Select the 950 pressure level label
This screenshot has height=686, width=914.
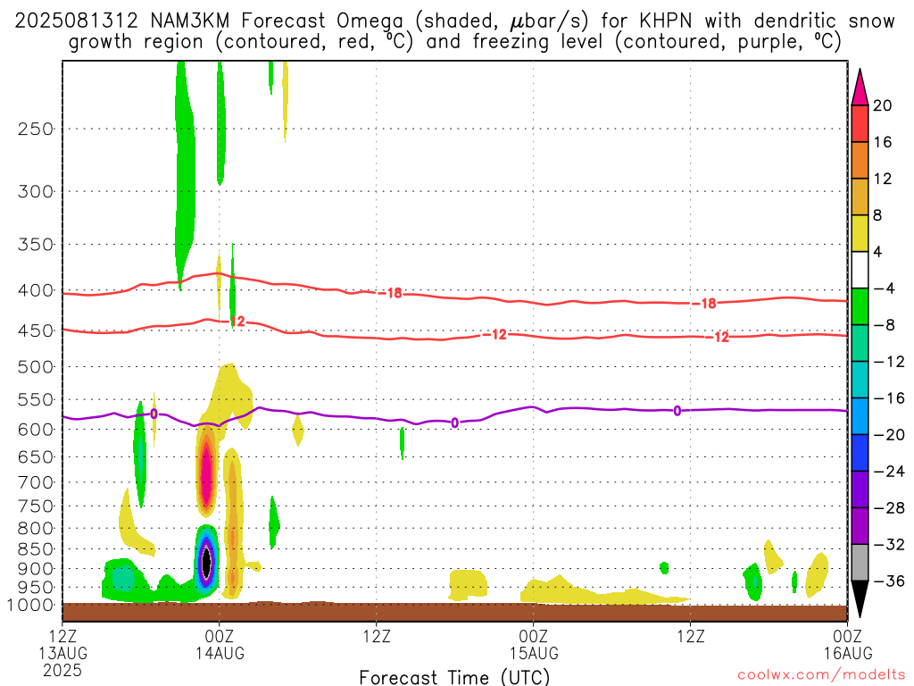(36, 588)
